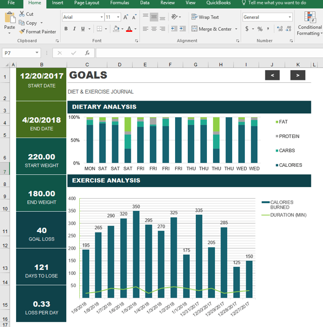The width and height of the screenshot is (323, 327).
Task: Click the Cut scissors icon
Action: (22, 14)
